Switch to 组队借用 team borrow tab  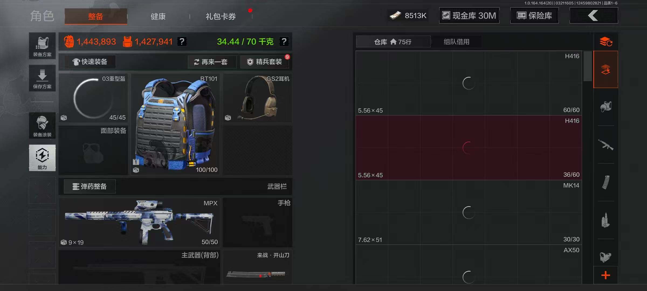tap(456, 42)
